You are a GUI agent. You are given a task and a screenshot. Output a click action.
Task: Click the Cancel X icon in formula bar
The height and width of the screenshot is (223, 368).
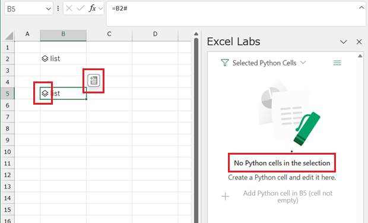(69, 8)
